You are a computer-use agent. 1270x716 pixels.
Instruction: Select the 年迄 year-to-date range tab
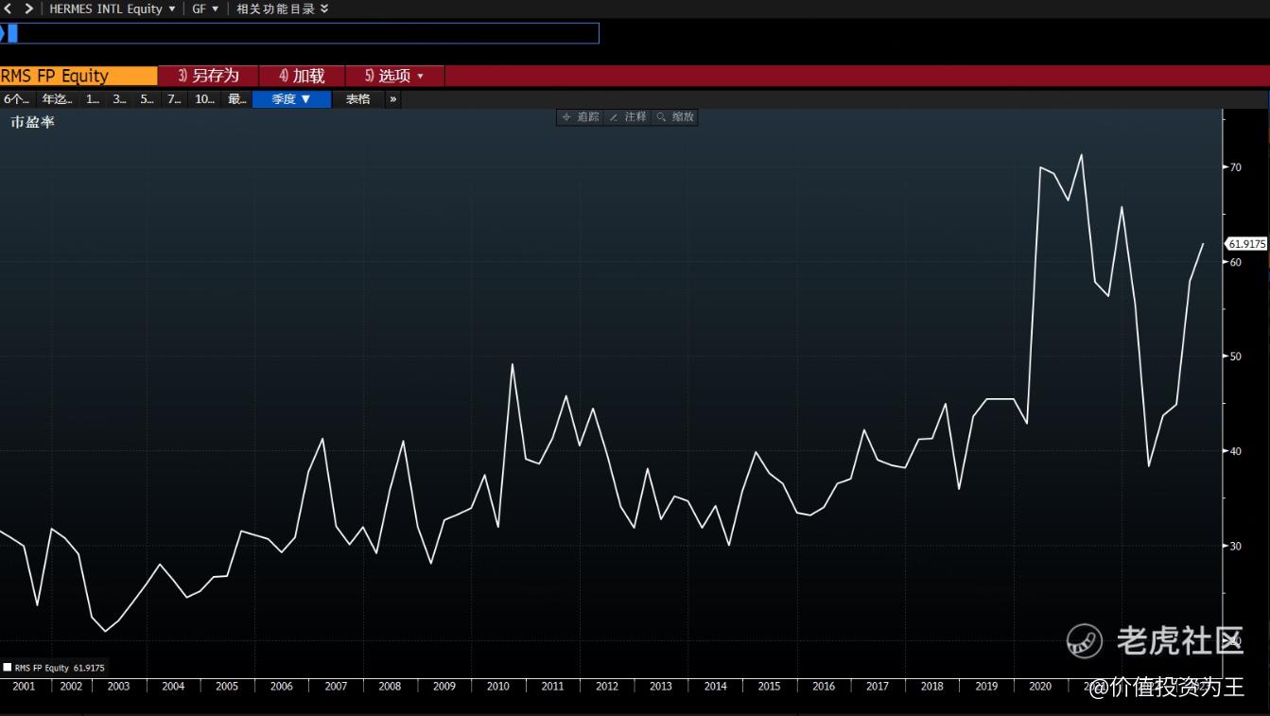tap(56, 99)
